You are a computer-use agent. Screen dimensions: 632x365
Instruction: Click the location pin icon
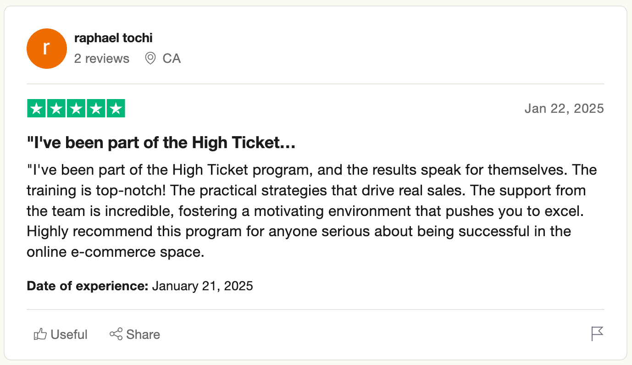(x=150, y=59)
